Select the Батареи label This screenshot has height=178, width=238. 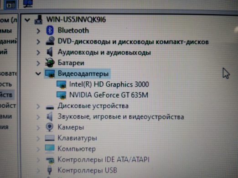(71, 63)
